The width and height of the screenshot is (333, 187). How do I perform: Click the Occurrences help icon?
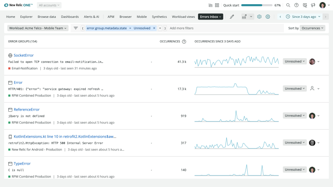click(184, 42)
